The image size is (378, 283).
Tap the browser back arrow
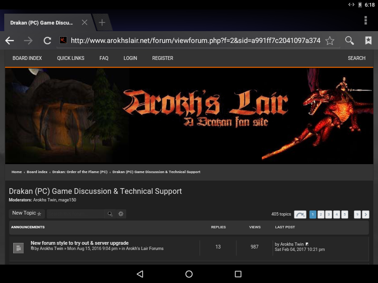coord(9,41)
